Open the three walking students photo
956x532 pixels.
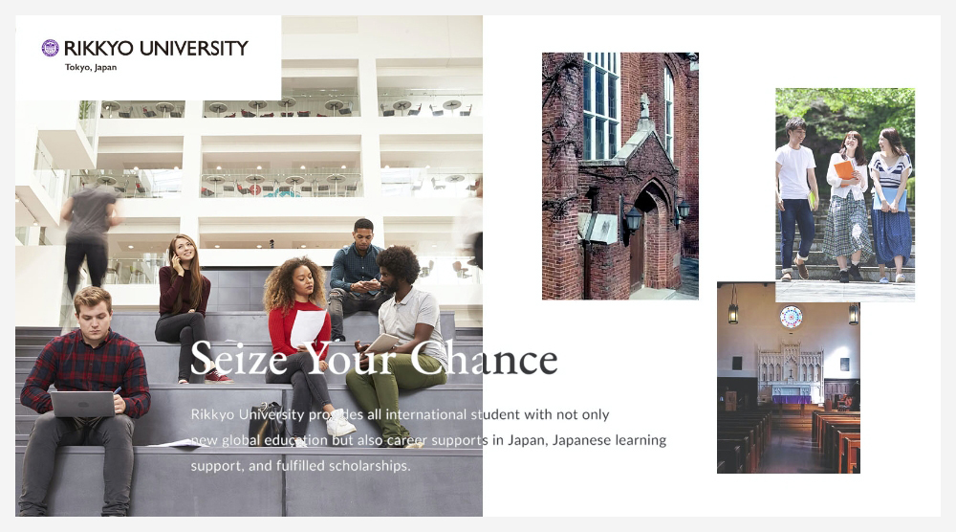pos(845,194)
